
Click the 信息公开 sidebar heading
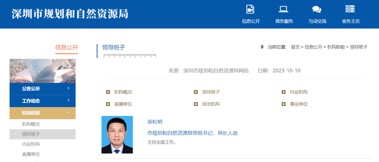coord(66,47)
